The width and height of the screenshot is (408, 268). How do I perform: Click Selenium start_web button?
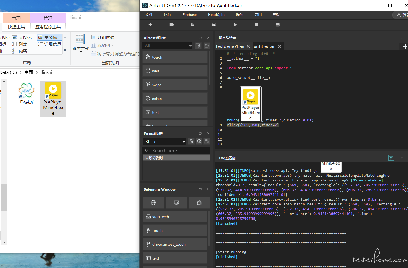(x=175, y=217)
